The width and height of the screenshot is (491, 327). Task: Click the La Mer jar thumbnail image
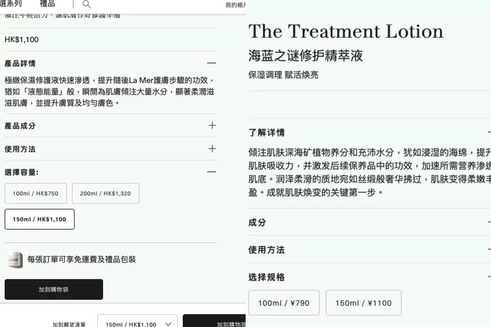pyautogui.click(x=15, y=260)
